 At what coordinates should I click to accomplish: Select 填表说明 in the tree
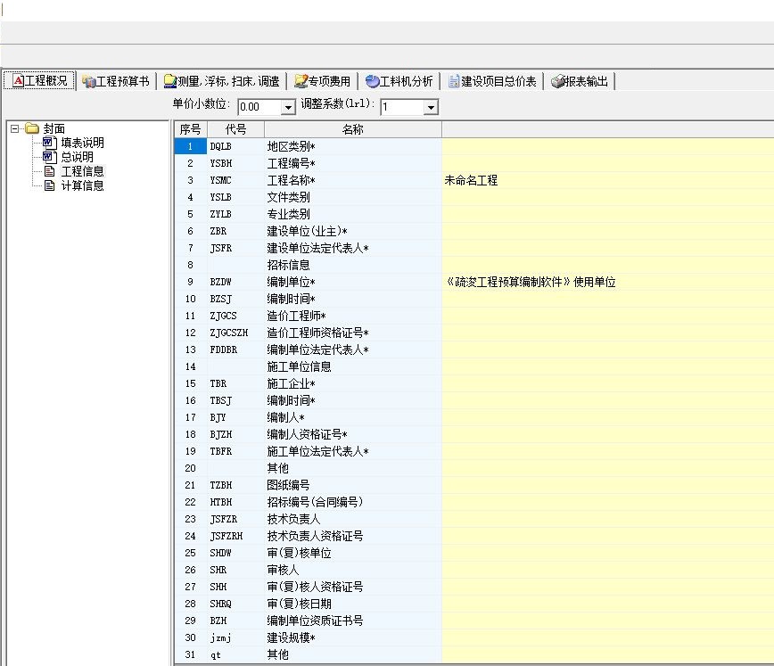click(x=82, y=143)
